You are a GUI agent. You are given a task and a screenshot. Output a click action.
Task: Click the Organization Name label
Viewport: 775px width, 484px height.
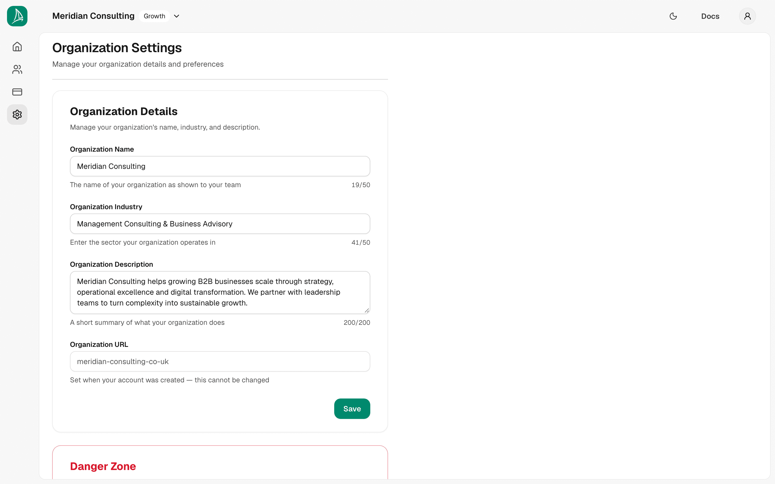coord(102,149)
